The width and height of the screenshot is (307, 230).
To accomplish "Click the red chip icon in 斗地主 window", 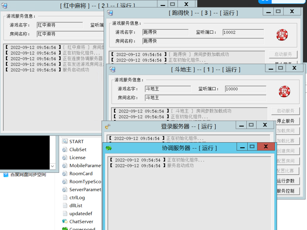I will click(284, 91).
